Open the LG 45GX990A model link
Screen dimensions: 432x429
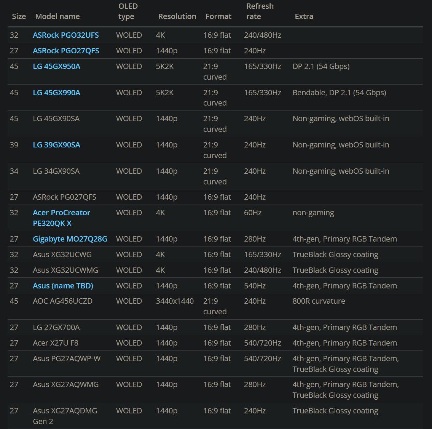click(x=56, y=93)
